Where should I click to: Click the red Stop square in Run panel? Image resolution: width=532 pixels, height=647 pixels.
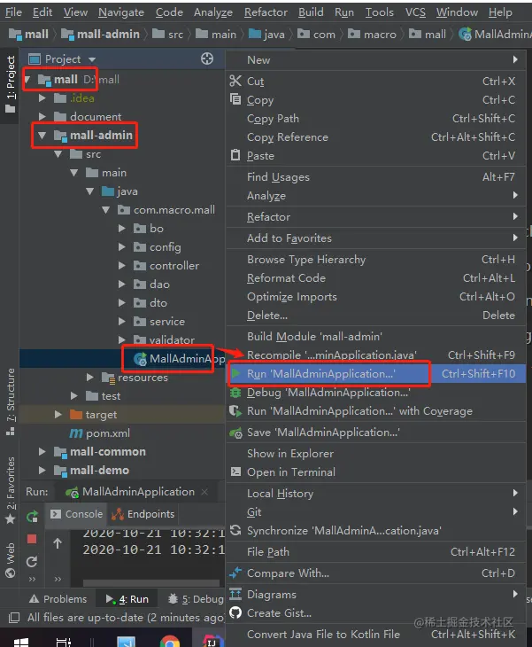tap(32, 539)
